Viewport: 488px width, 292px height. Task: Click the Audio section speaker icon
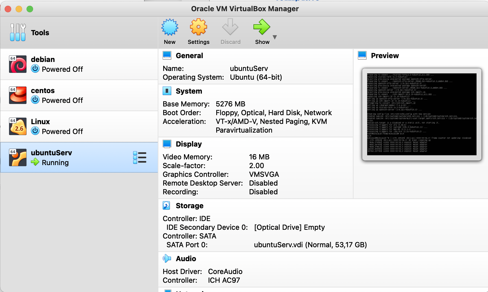point(167,258)
